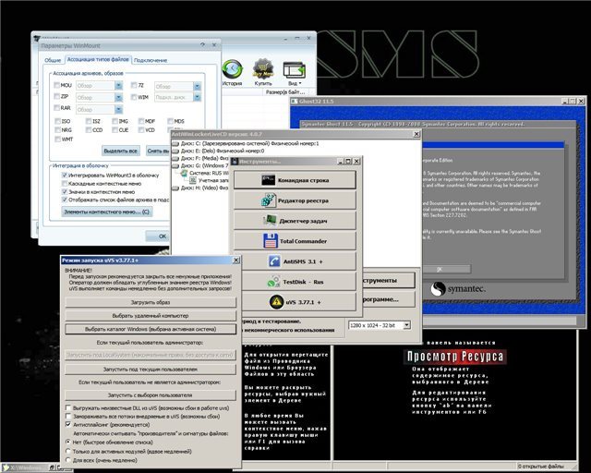Run AntiSMS 3.1 tool
The width and height of the screenshot is (591, 473).
[x=294, y=261]
